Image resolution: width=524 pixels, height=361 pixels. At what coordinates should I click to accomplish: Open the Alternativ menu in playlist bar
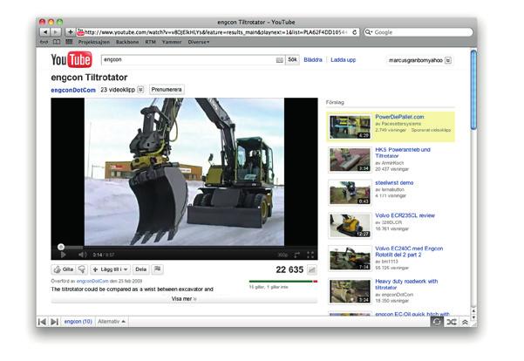click(112, 322)
